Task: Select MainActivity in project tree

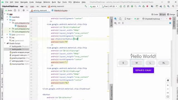Action: click(x=22, y=26)
